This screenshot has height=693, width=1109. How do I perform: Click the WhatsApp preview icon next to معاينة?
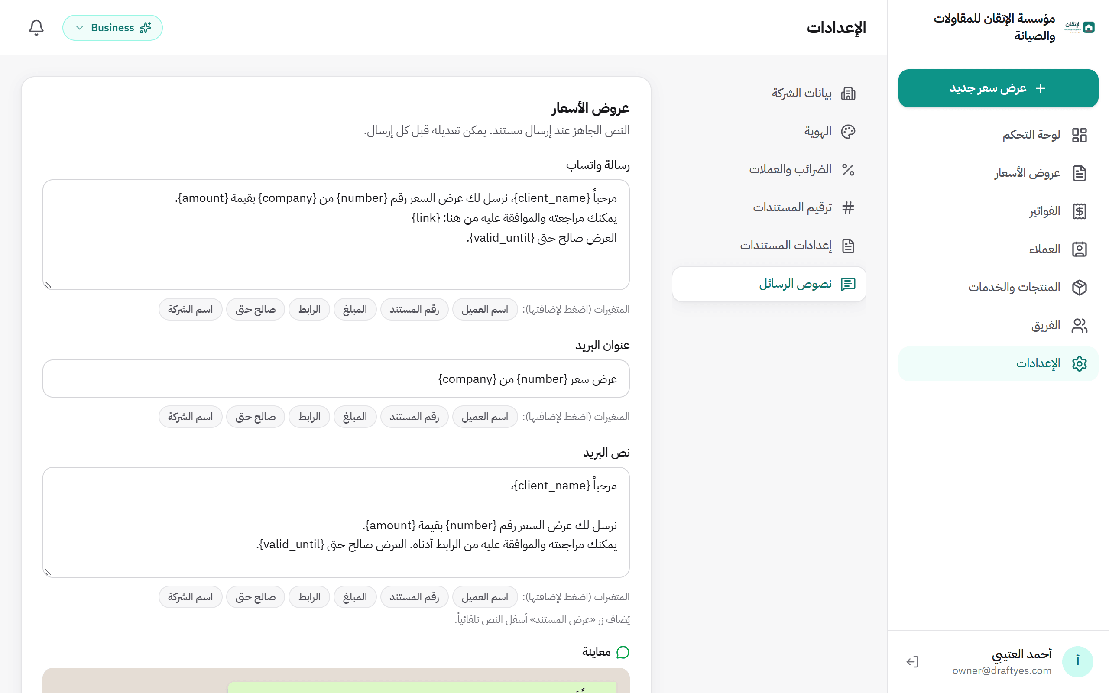(623, 652)
